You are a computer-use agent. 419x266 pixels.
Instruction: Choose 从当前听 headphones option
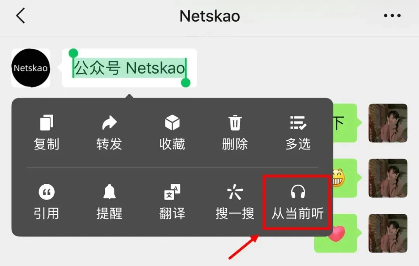(x=298, y=202)
